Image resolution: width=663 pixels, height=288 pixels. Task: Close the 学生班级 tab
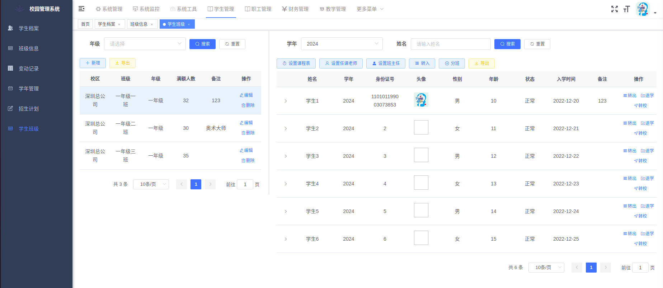point(189,24)
